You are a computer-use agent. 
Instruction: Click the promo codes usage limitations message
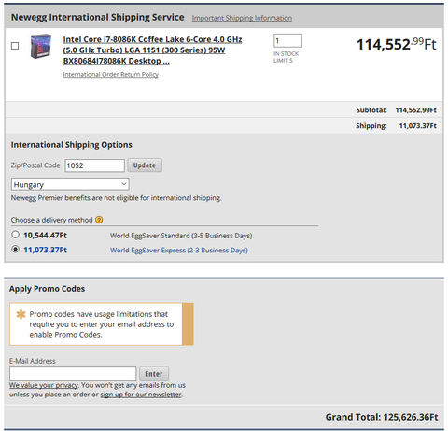pyautogui.click(x=102, y=324)
